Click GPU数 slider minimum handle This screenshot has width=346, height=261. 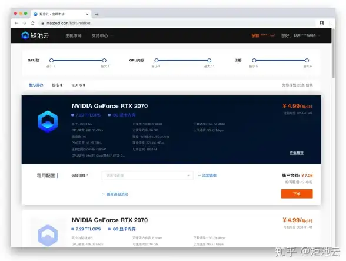pyautogui.click(x=51, y=60)
